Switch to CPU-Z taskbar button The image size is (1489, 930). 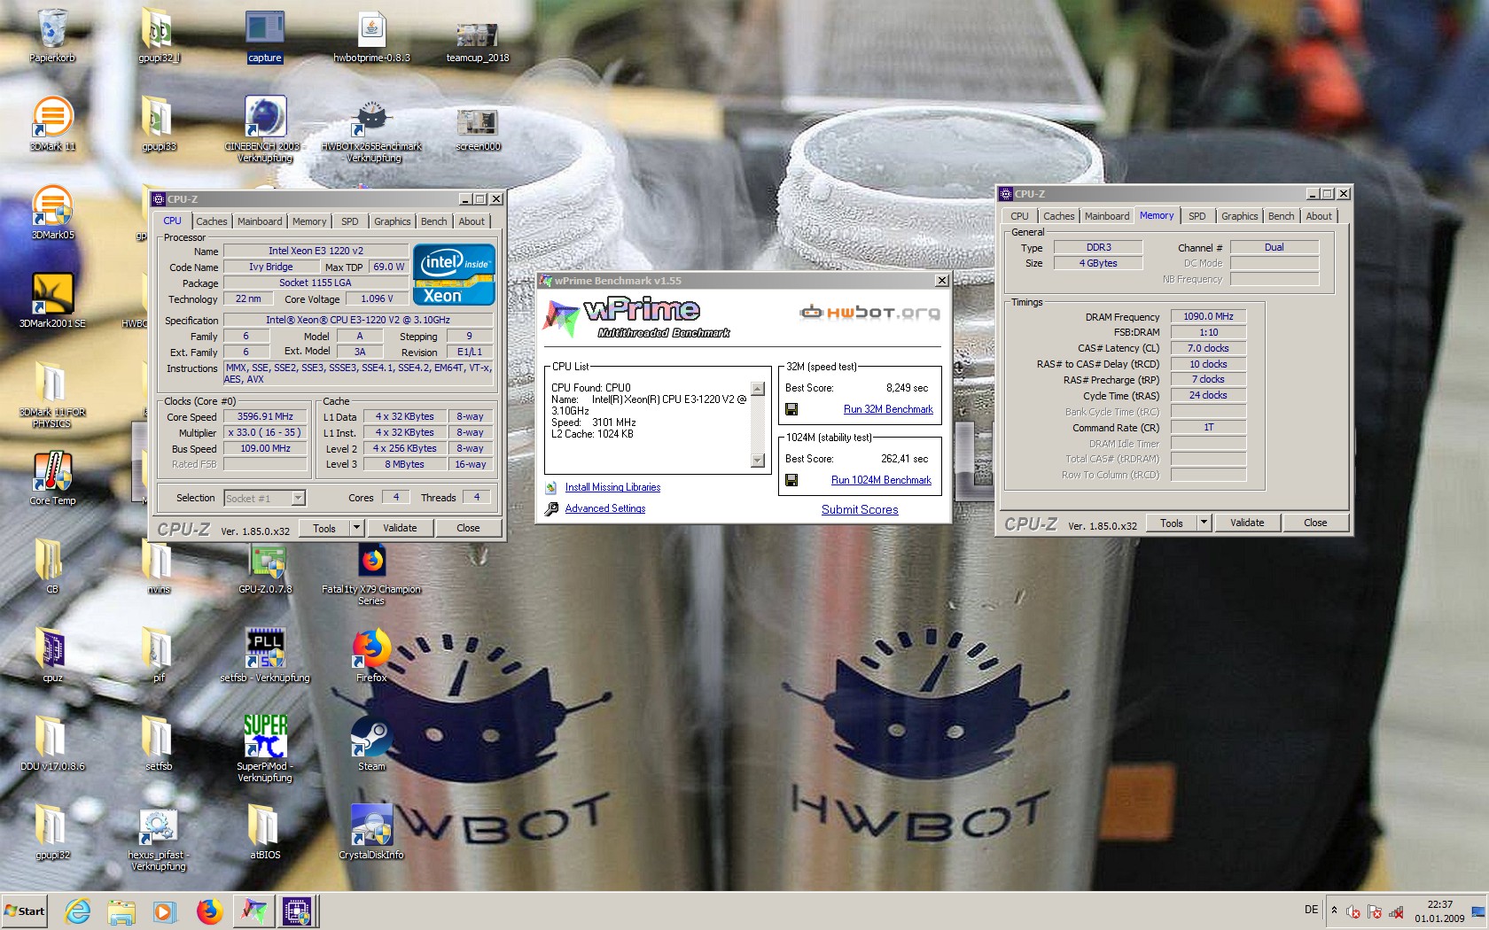(x=296, y=911)
